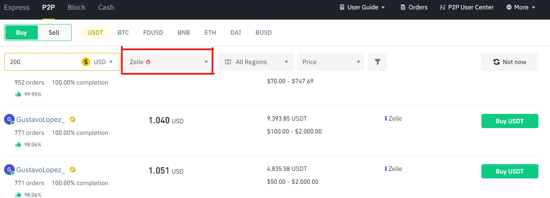Select the USDT coin tab

(x=95, y=32)
